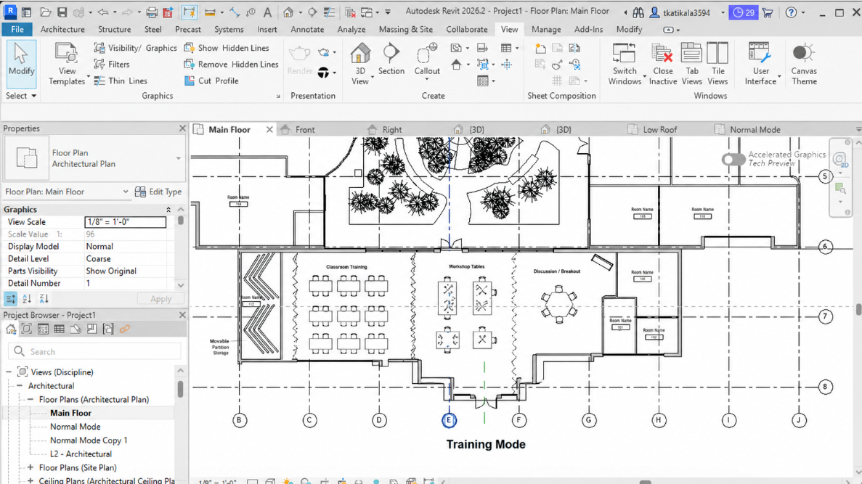The image size is (862, 484).
Task: Select the Cut Profile tool
Action: (x=211, y=81)
